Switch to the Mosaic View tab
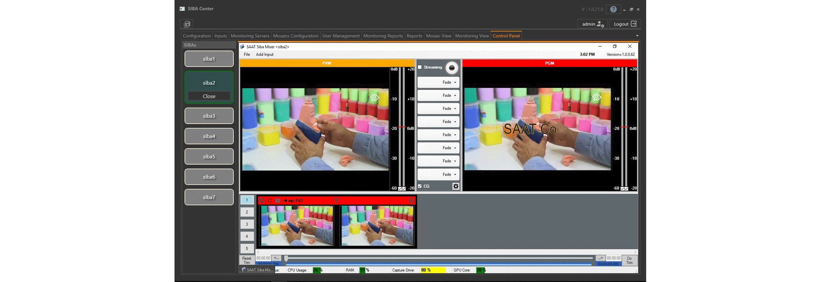This screenshot has width=817, height=282. [x=438, y=36]
